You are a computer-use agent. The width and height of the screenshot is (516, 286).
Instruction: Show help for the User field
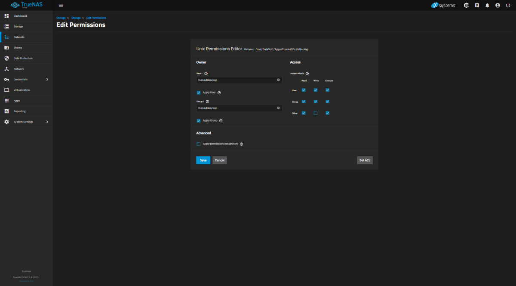206,74
